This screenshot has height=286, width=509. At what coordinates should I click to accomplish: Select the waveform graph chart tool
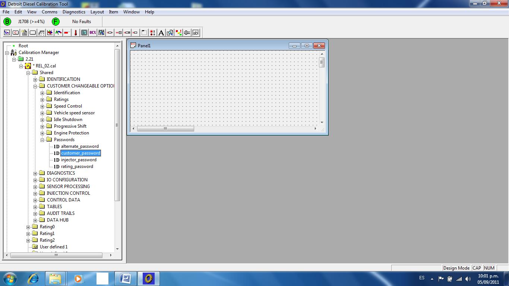click(7, 32)
